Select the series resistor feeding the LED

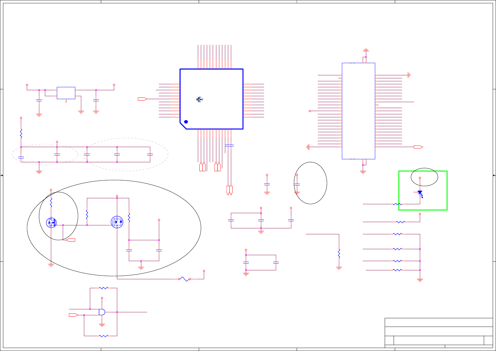coord(398,204)
